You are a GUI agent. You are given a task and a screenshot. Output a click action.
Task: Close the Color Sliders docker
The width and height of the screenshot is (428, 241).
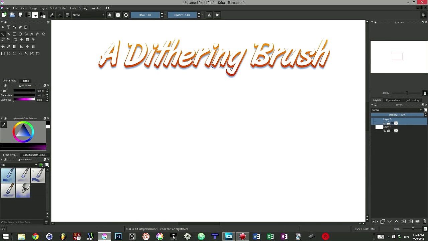tap(48, 85)
